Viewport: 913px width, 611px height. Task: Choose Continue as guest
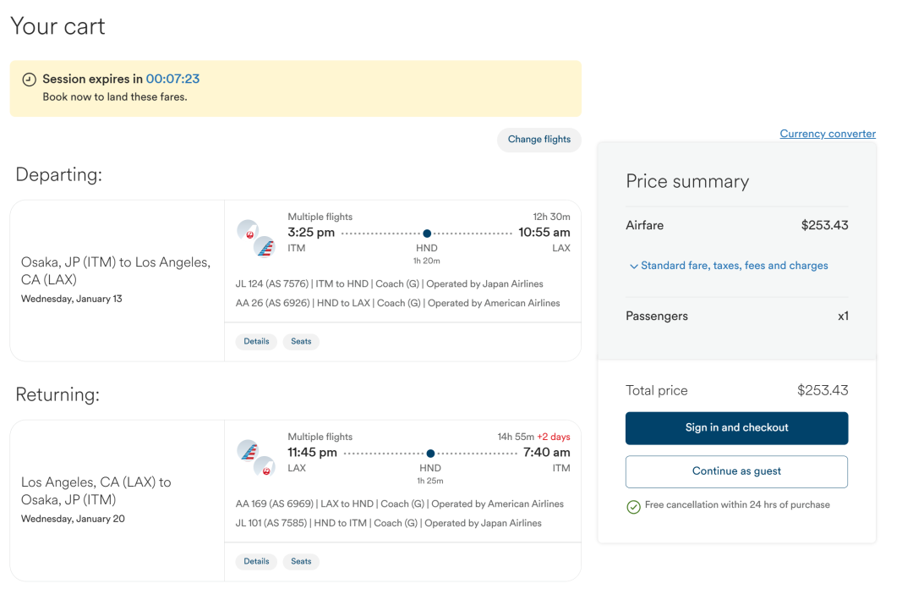coord(736,471)
